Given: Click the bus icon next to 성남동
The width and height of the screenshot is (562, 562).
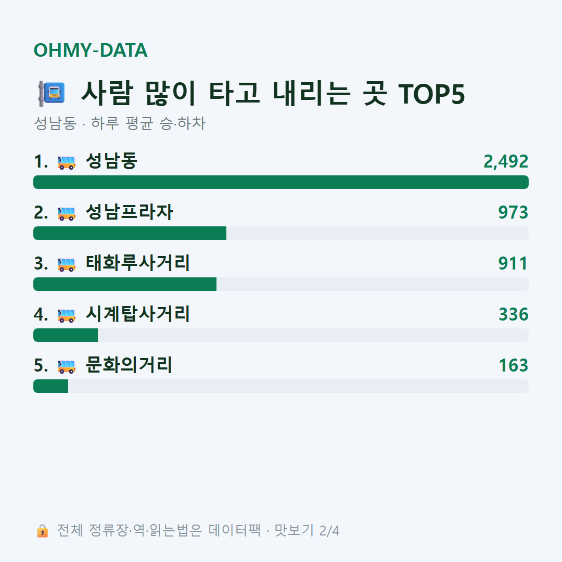Looking at the screenshot, I should [x=66, y=162].
